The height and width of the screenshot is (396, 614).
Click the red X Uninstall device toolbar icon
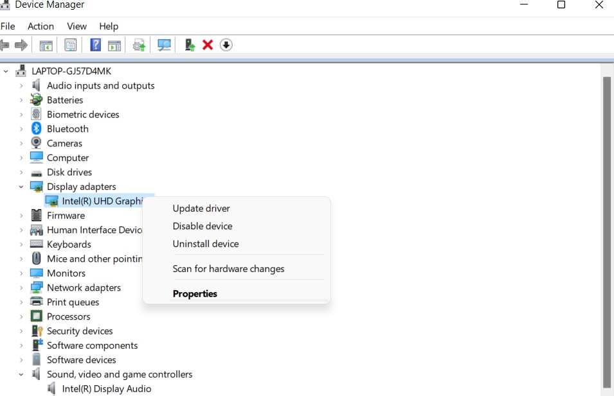[208, 45]
